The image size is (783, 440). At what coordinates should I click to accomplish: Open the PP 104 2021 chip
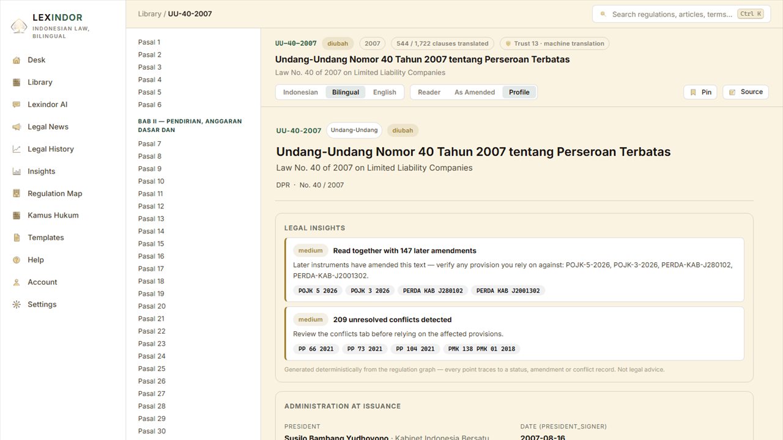pos(415,349)
